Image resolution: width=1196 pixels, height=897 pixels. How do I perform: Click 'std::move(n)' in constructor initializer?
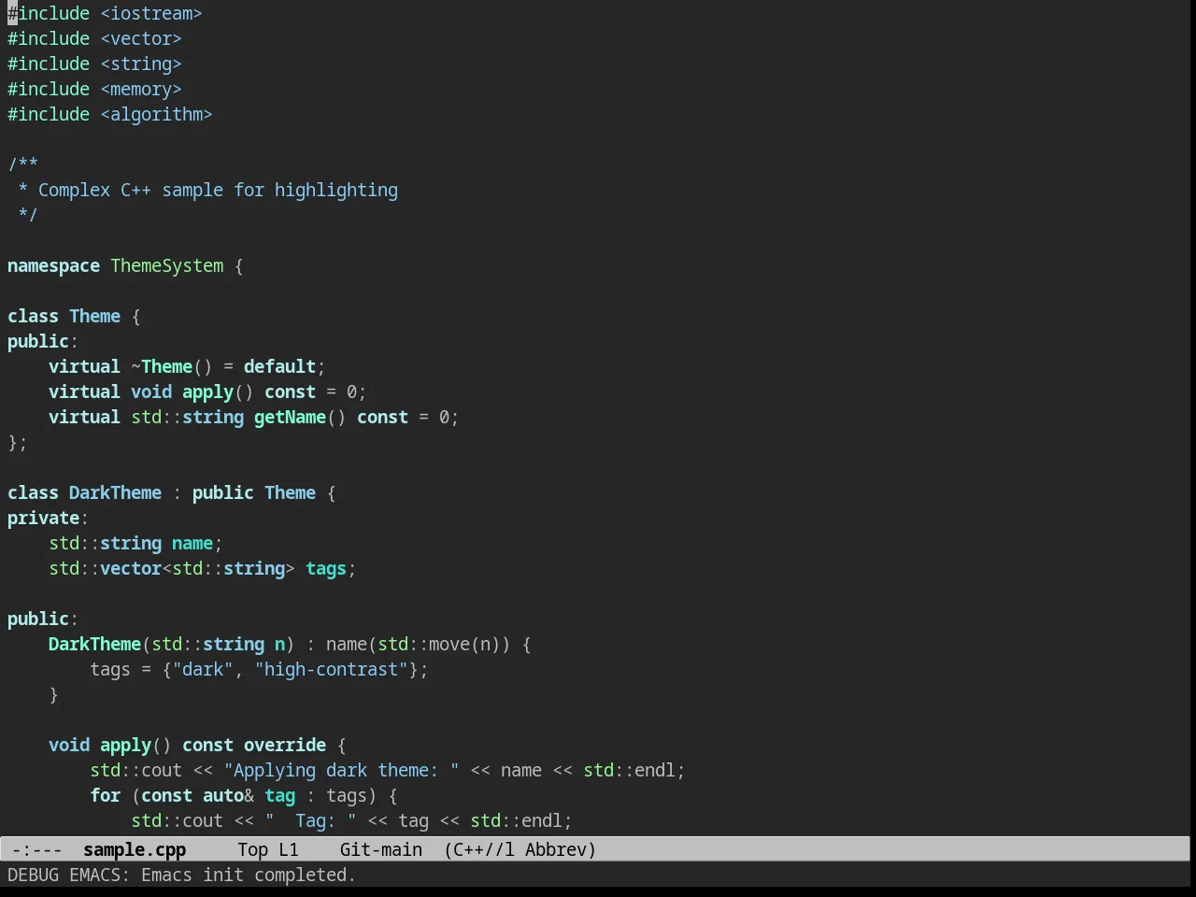click(439, 644)
